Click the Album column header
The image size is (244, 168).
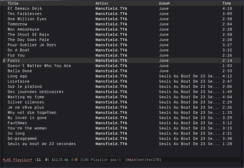(164, 3)
